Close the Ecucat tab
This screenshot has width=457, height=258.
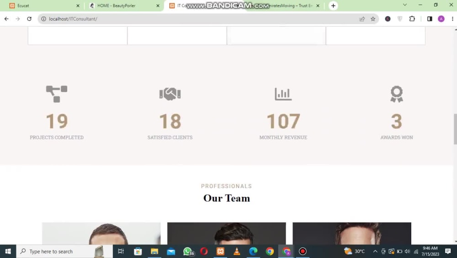tap(78, 5)
